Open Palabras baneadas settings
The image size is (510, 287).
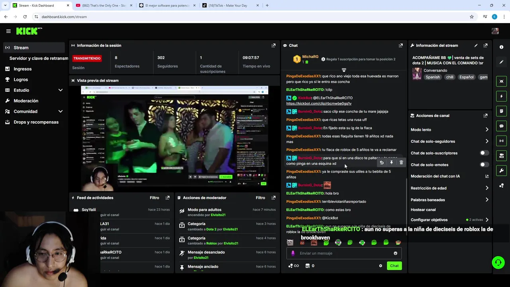click(449, 200)
